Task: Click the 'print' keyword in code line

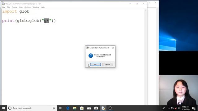Action: [x=8, y=21]
